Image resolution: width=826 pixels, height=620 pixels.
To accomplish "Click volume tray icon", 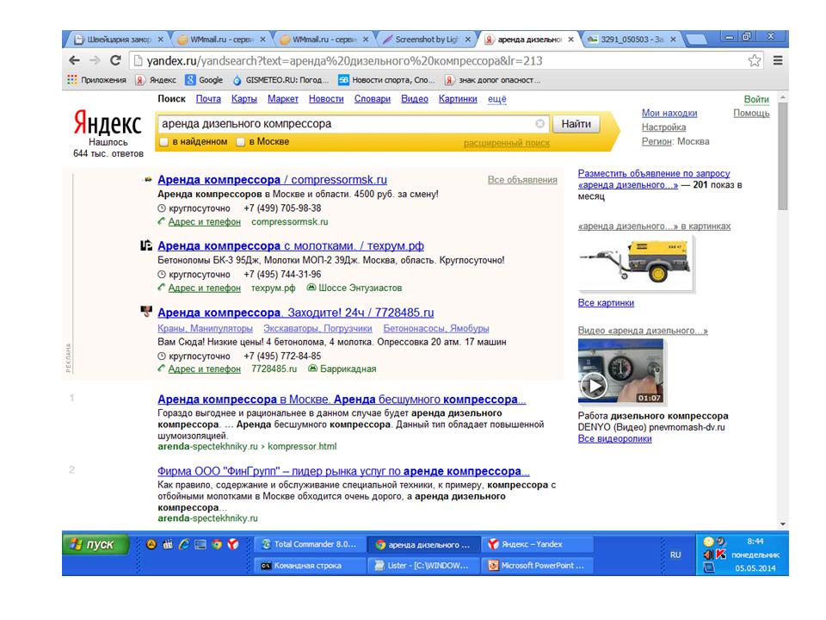I will 708,554.
